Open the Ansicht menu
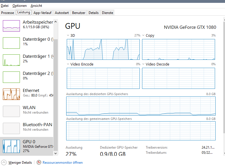The image size is (225, 166). pos(36,6)
